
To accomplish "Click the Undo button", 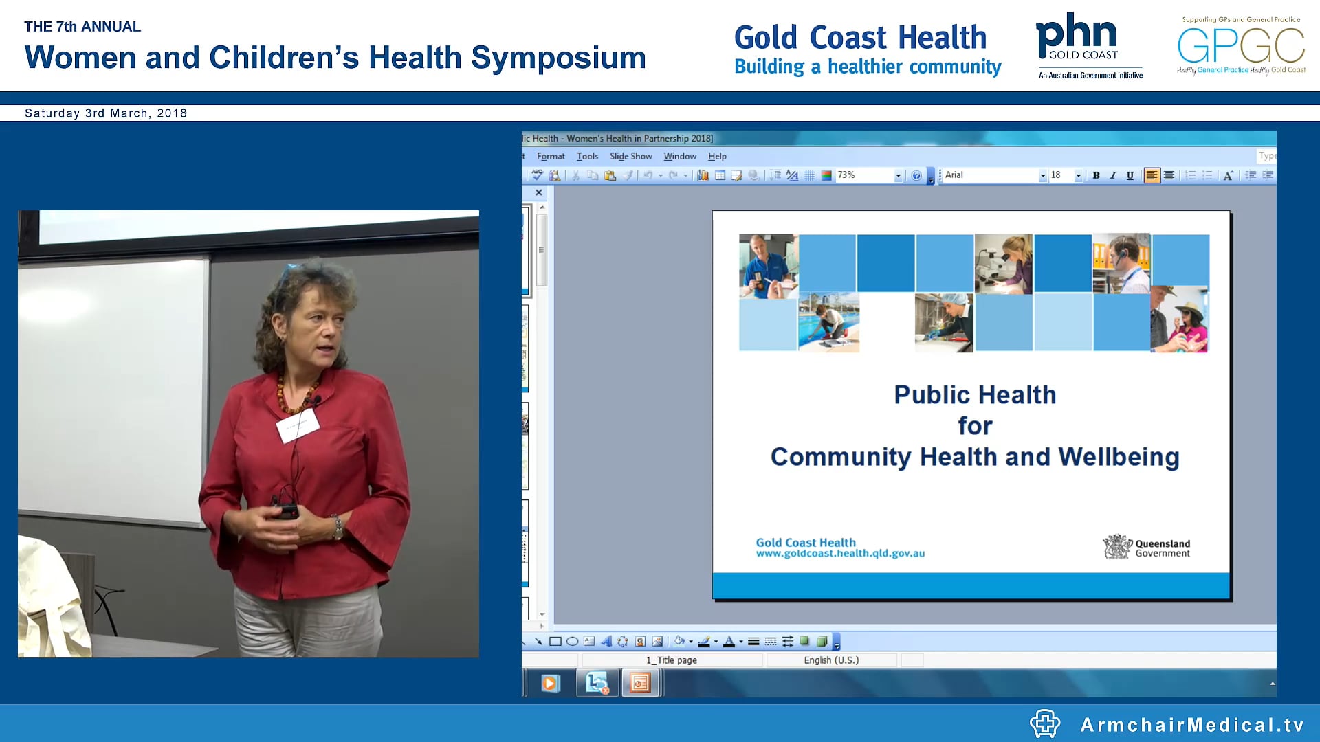I will pos(648,176).
